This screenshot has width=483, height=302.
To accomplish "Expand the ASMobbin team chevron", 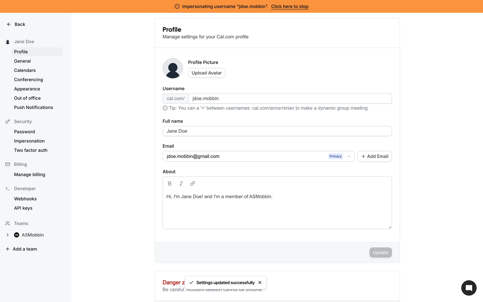I will [x=8, y=235].
